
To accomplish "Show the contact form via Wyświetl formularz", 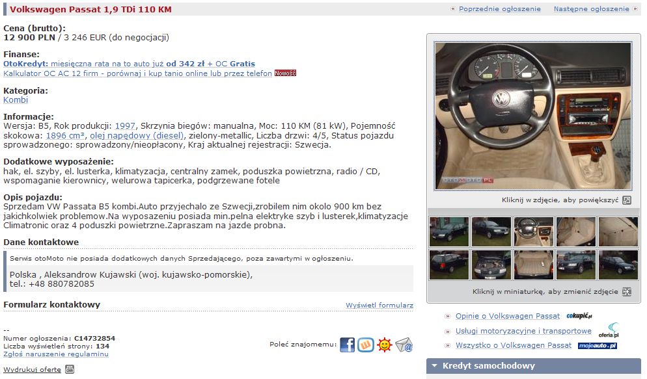I will [379, 306].
